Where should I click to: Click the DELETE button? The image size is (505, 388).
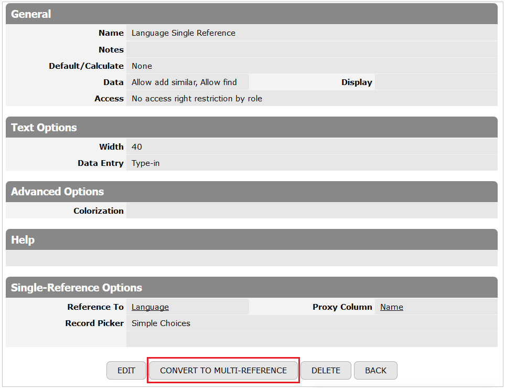click(326, 370)
